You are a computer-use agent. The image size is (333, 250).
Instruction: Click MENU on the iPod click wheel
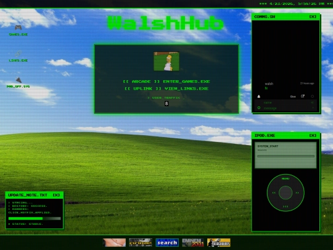coord(286,178)
